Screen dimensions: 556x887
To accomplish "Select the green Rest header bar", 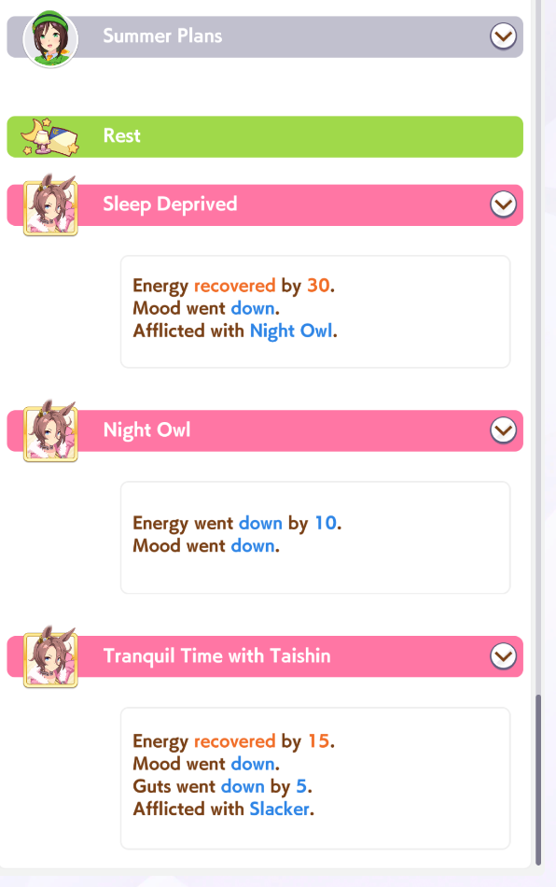I will click(x=265, y=137).
